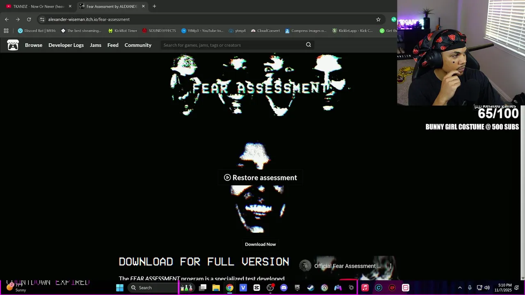The width and height of the screenshot is (525, 295).
Task: Open The best streaming bookmark
Action: pyautogui.click(x=81, y=31)
